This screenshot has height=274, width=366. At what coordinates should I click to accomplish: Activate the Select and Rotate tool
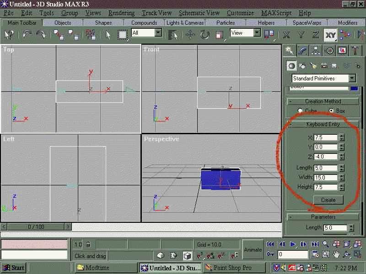[x=205, y=35]
